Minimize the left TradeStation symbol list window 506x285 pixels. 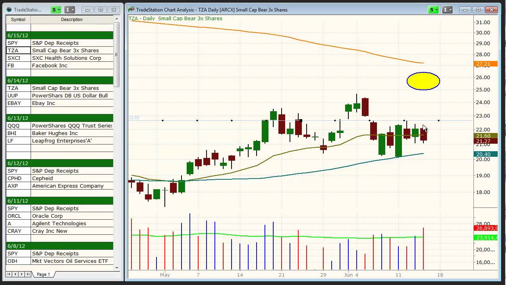pyautogui.click(x=87, y=9)
